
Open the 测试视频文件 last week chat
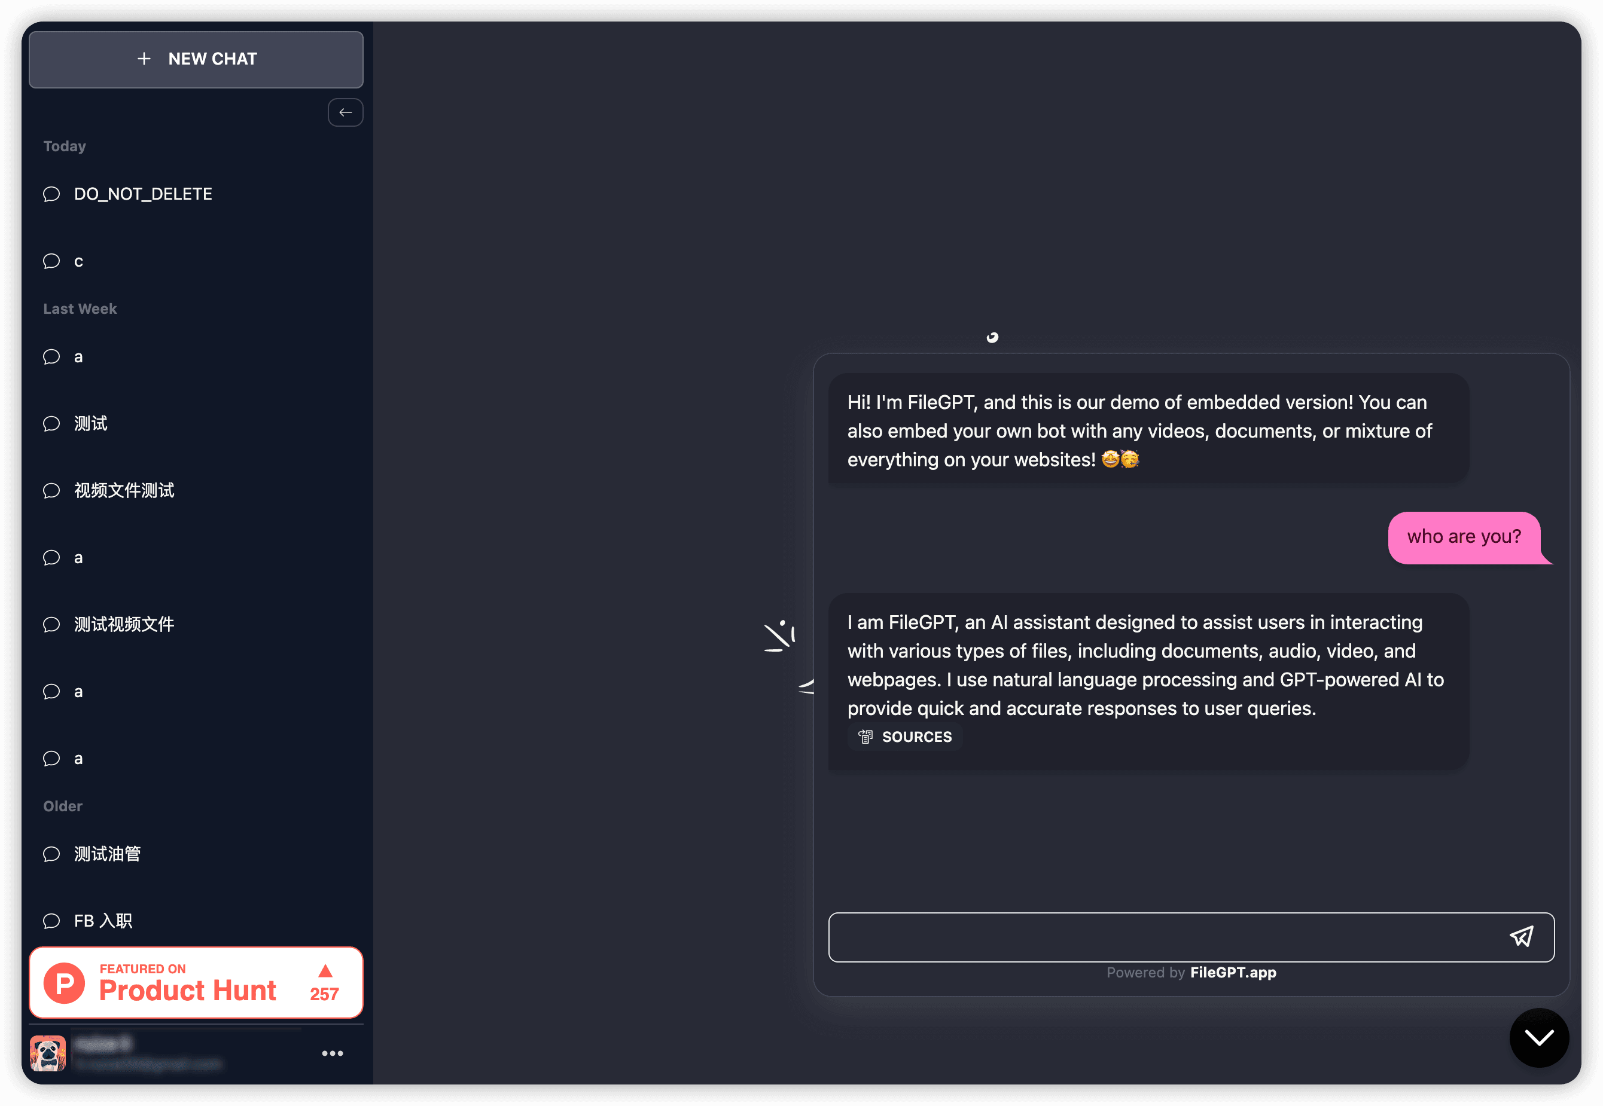[x=123, y=624]
